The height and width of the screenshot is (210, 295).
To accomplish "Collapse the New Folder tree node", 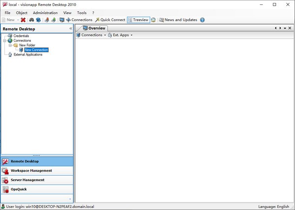I will (10, 45).
